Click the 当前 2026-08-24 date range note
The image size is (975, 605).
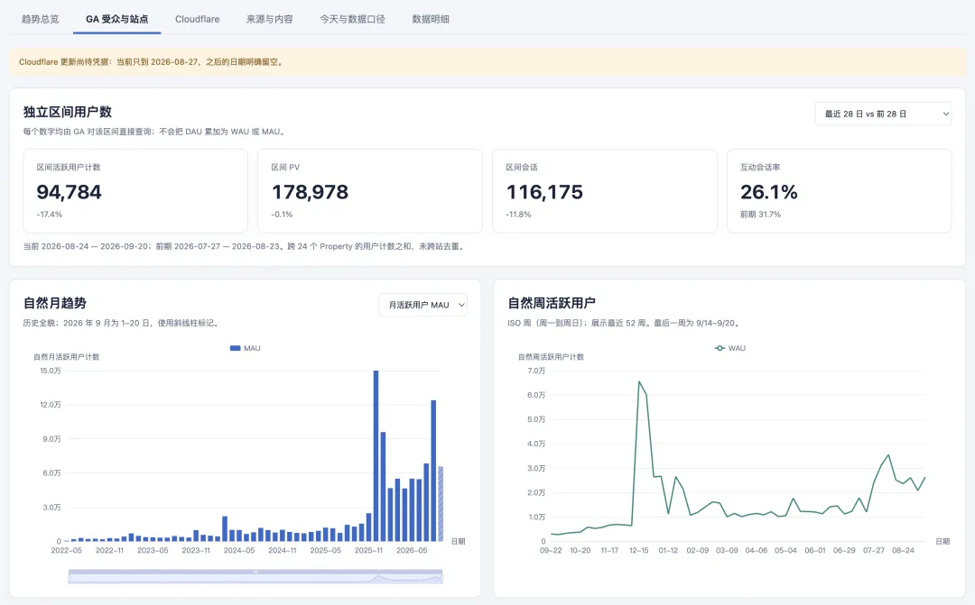(245, 246)
